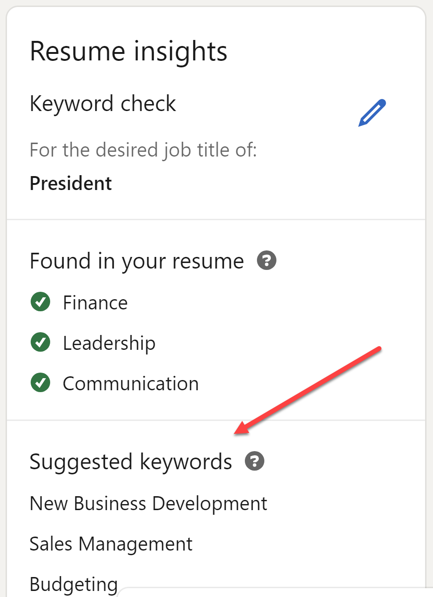Click the Found in your resume heading

pyautogui.click(x=137, y=261)
